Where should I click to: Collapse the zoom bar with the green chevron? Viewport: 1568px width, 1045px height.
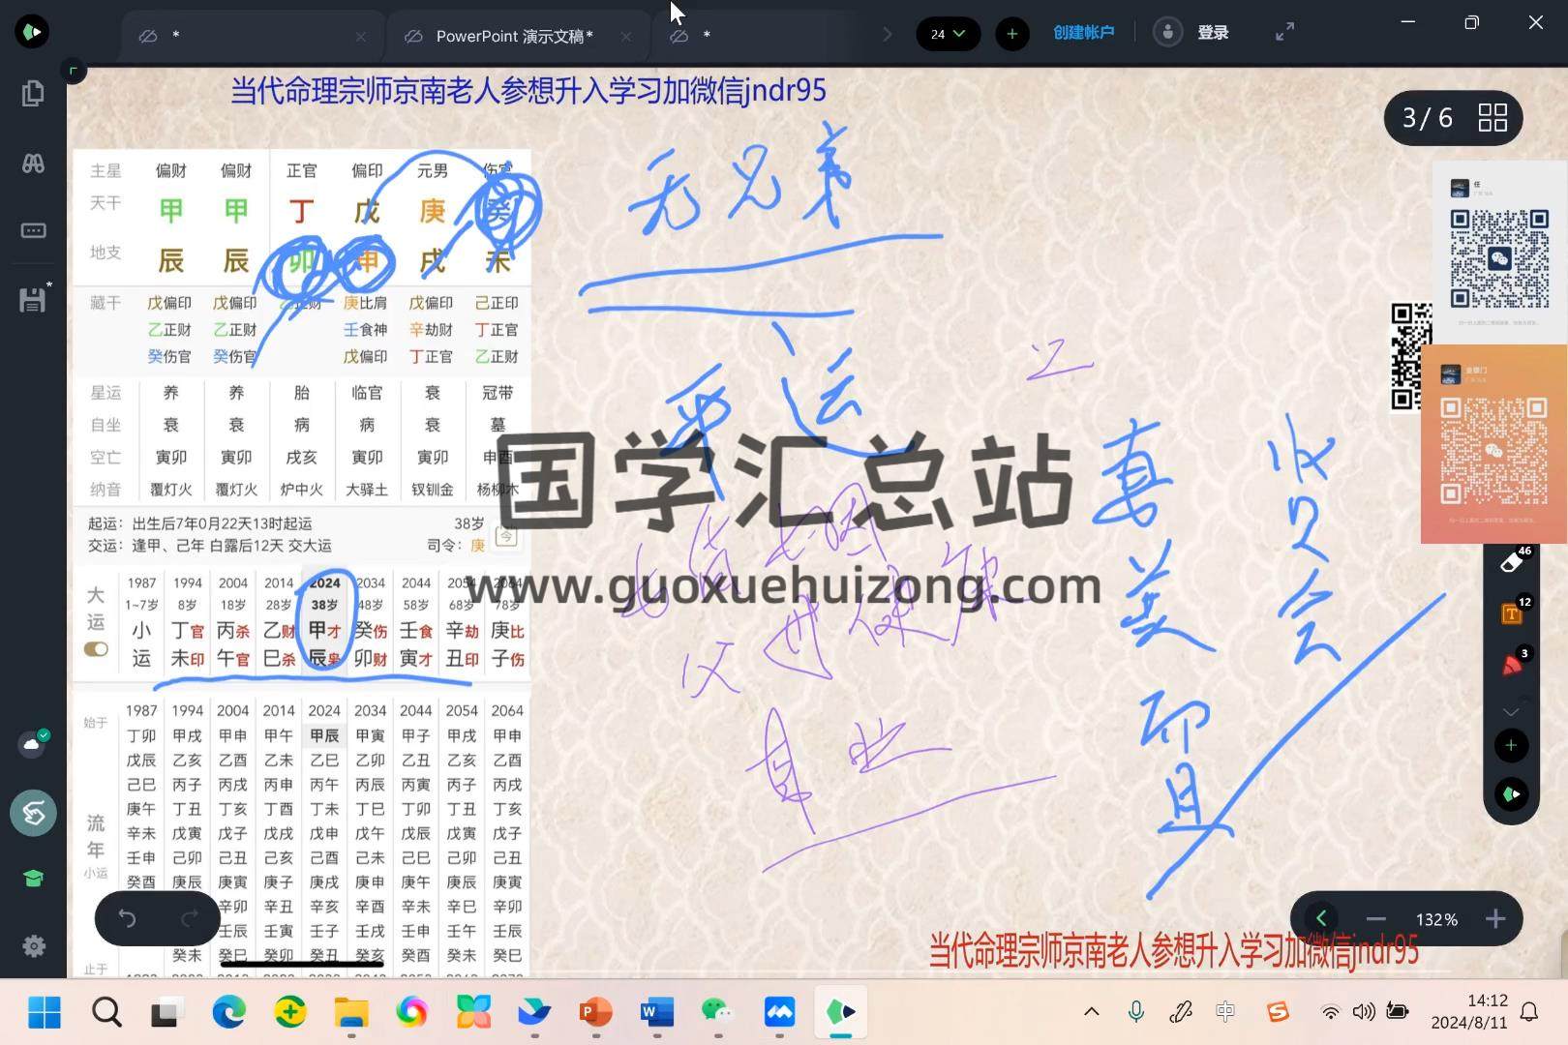[x=1321, y=918]
